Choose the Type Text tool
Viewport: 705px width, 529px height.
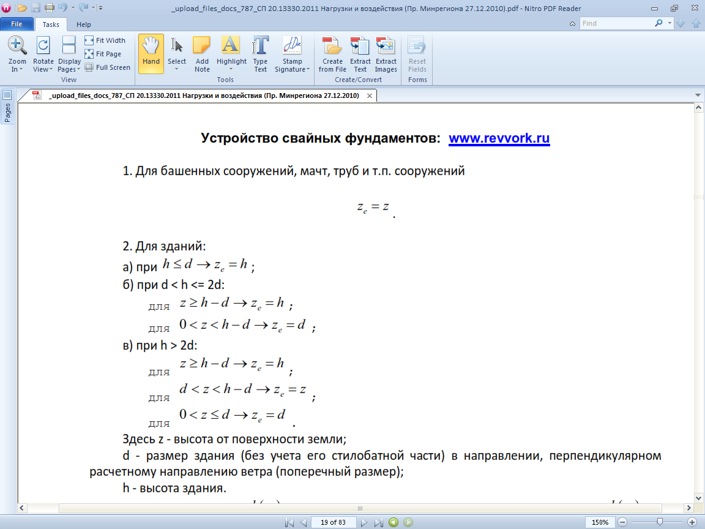coord(260,53)
